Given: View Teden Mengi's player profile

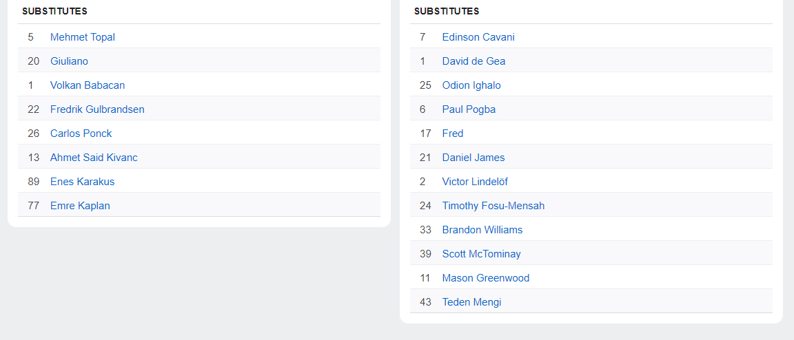Looking at the screenshot, I should [x=471, y=302].
